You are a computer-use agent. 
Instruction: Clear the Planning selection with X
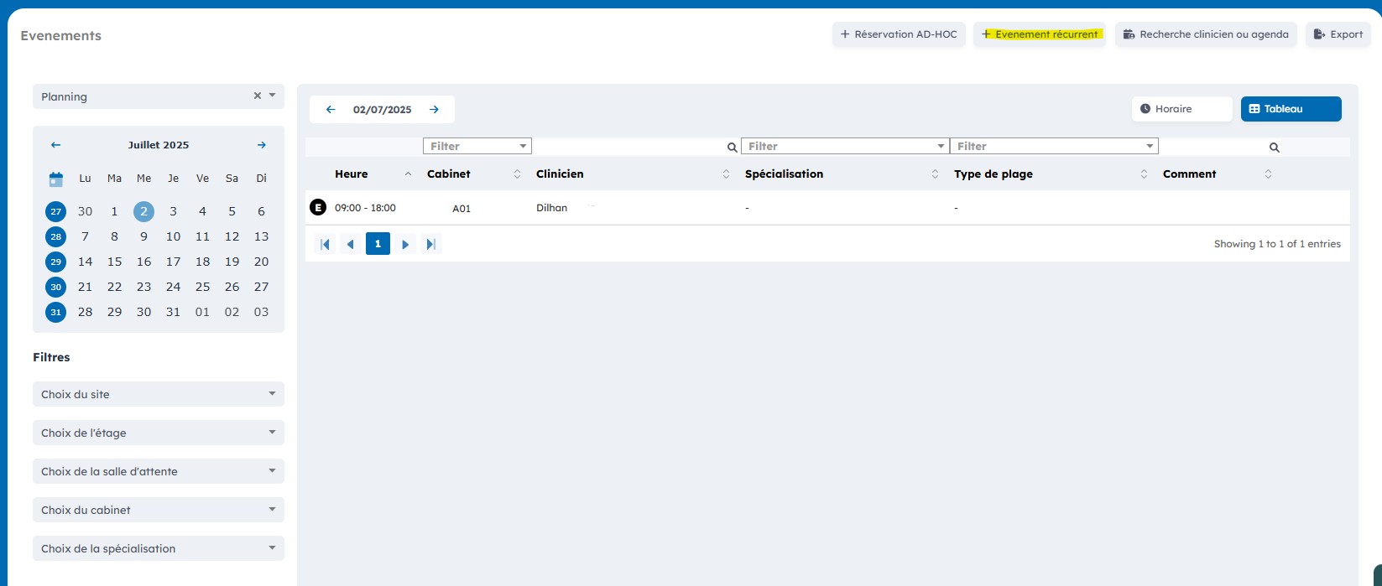pos(258,96)
